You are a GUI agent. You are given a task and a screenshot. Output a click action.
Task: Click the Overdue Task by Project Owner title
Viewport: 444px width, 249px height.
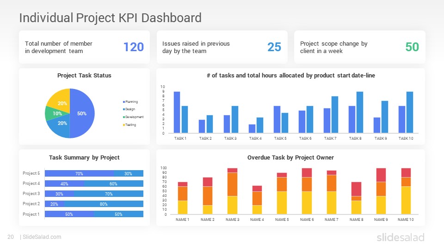tap(290, 158)
